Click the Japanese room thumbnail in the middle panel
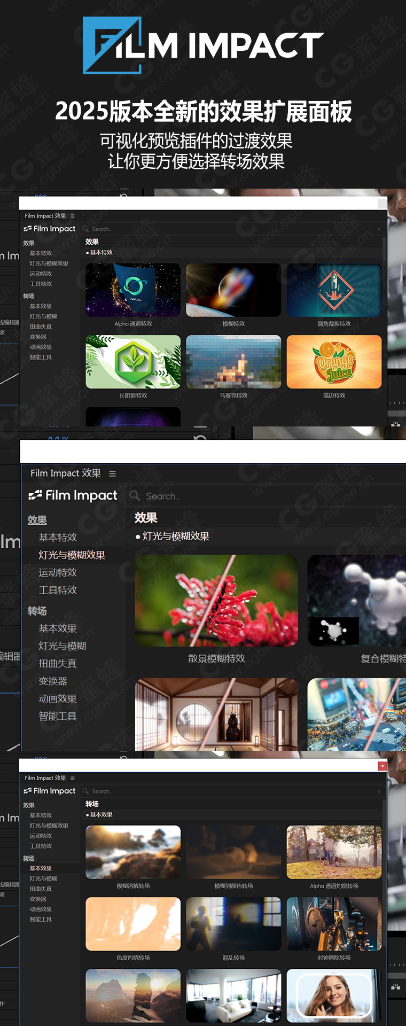The width and height of the screenshot is (406, 1026). (216, 714)
